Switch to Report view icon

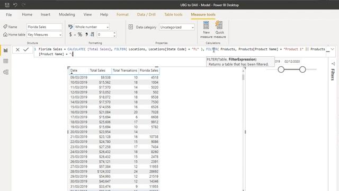(x=6, y=50)
